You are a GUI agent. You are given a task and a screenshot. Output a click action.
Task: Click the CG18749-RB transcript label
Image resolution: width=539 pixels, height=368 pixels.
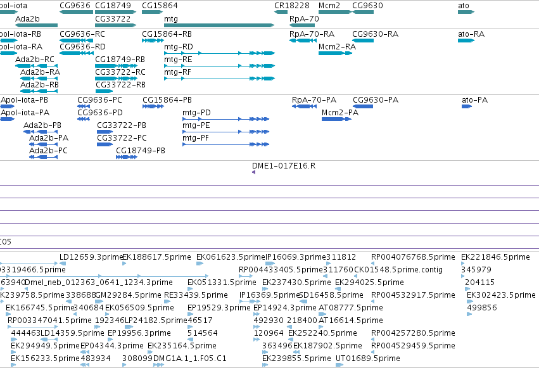(x=120, y=60)
